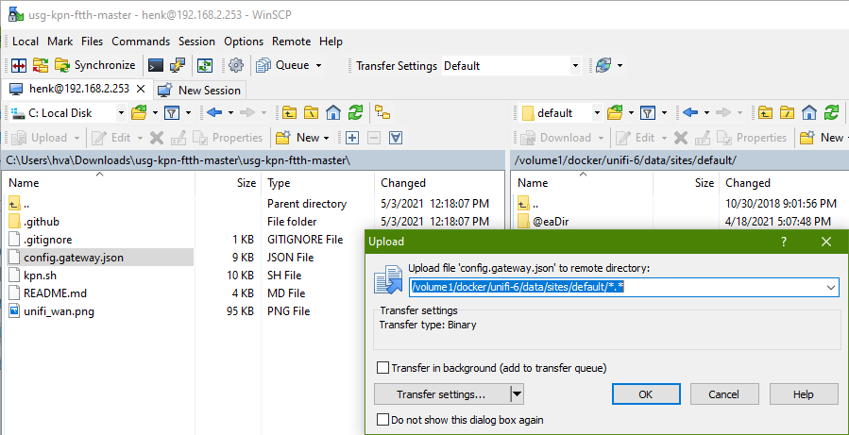
Task: Open session in PuTTY icon
Action: point(178,65)
